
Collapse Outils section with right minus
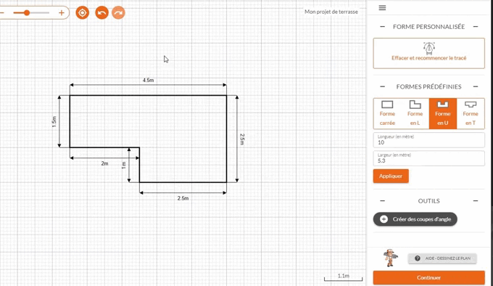coord(476,201)
